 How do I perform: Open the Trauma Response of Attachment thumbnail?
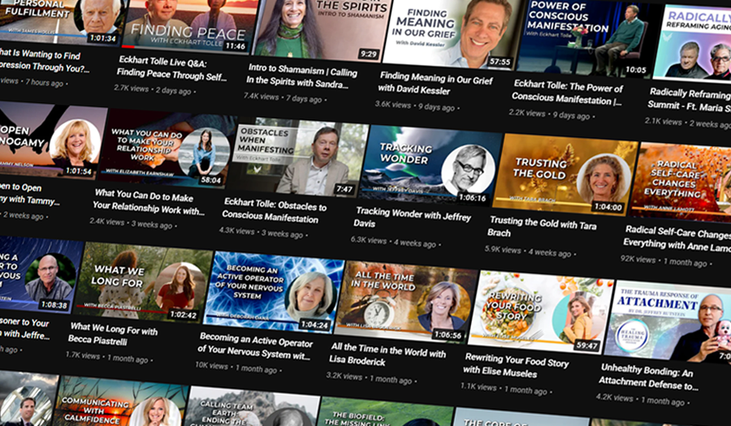click(x=667, y=323)
